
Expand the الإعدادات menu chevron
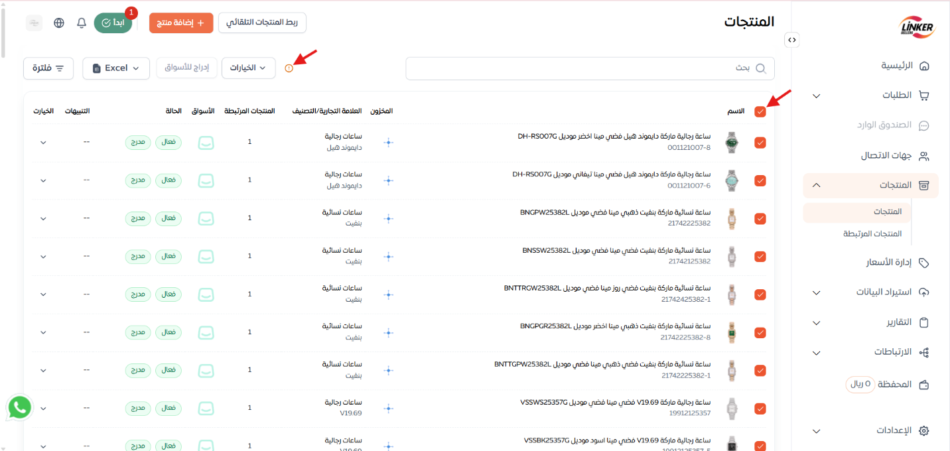(x=817, y=431)
